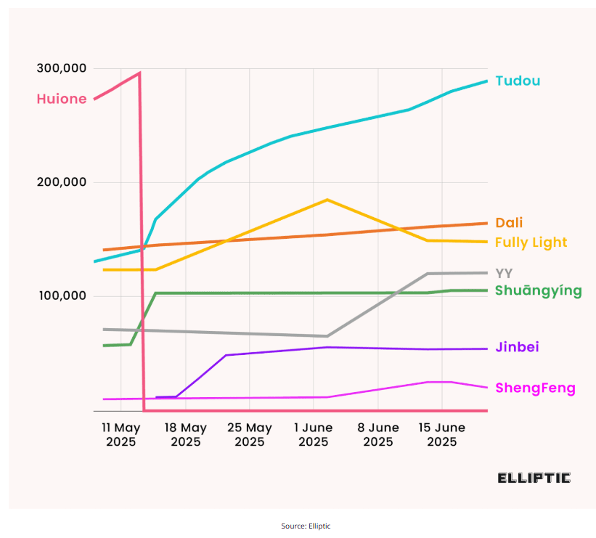Select the YY series label

click(504, 274)
